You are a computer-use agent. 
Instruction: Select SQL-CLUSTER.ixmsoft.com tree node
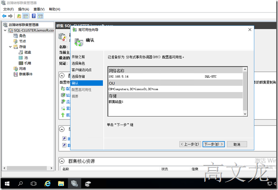pyautogui.click(x=32, y=30)
